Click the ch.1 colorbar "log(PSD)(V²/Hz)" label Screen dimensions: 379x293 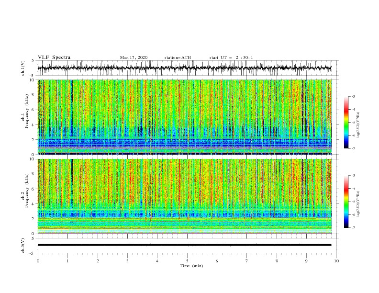(x=358, y=125)
